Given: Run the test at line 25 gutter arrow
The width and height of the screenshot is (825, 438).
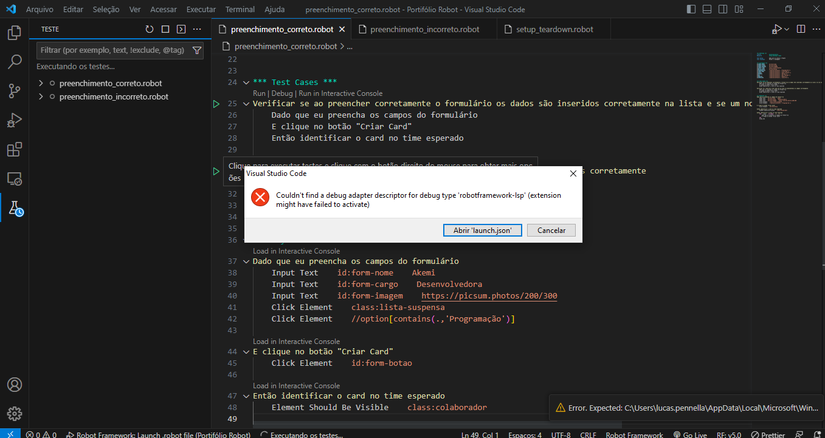Looking at the screenshot, I should pyautogui.click(x=216, y=104).
